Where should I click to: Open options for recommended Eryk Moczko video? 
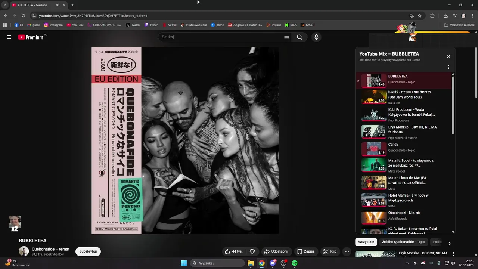[453, 254]
